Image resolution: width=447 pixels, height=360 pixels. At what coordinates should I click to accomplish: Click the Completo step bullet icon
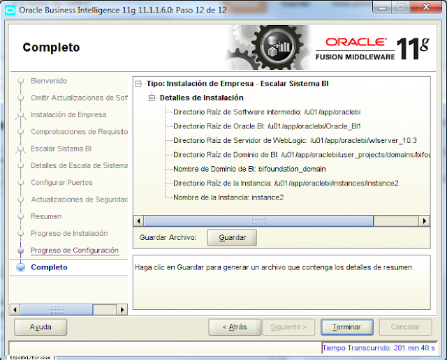[20, 267]
